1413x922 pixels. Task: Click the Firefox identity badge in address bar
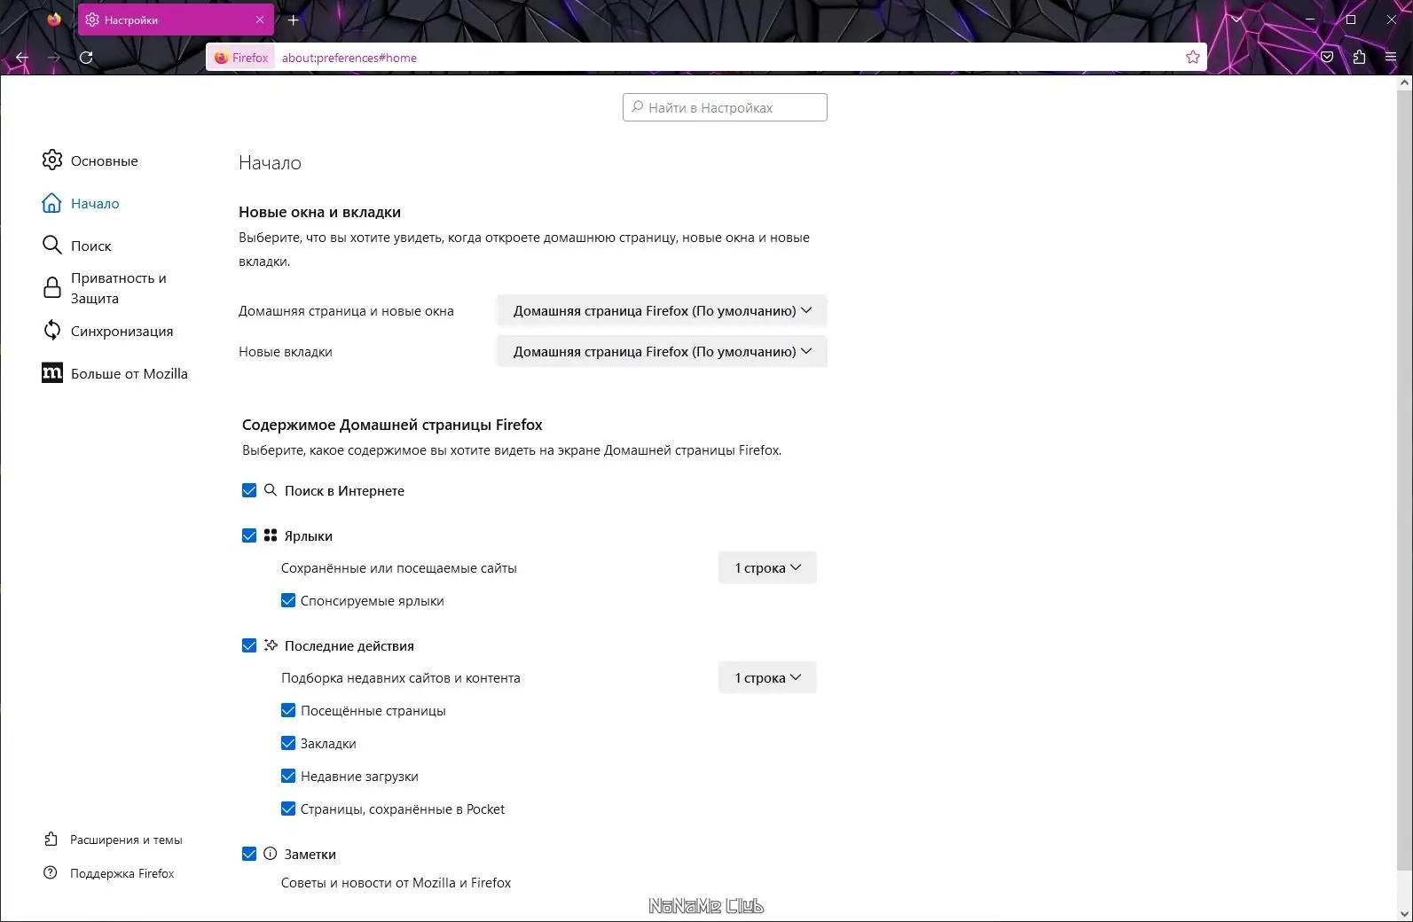(241, 58)
